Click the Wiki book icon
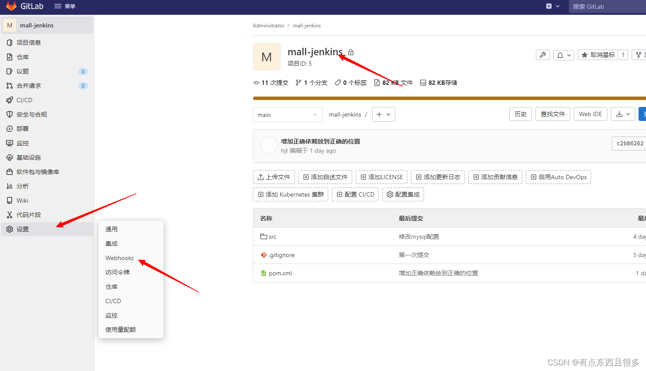 [x=10, y=201]
